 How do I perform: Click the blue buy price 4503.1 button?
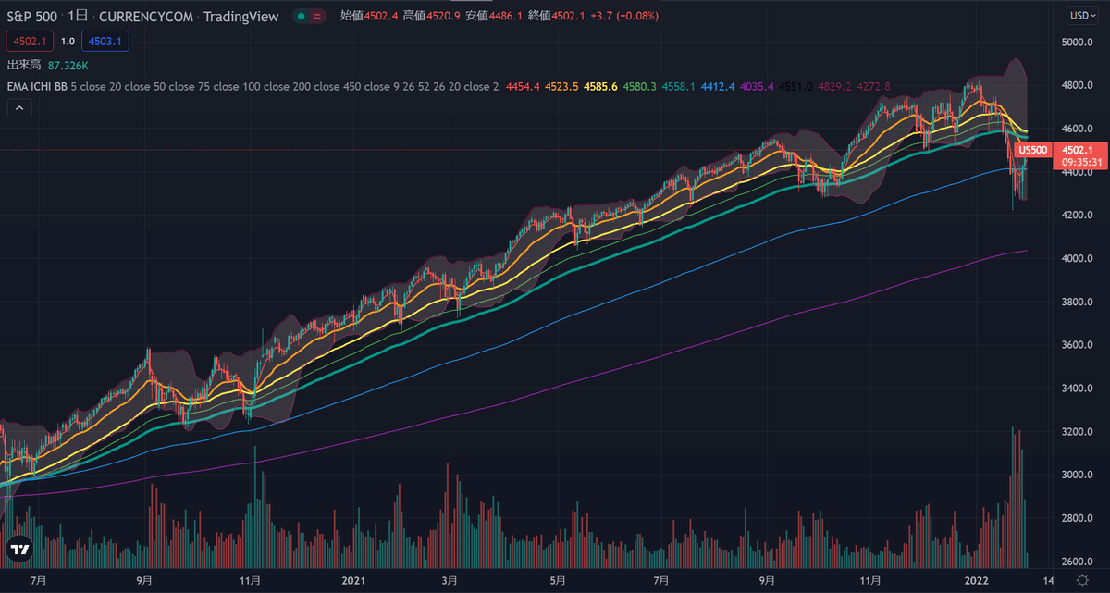click(x=105, y=41)
